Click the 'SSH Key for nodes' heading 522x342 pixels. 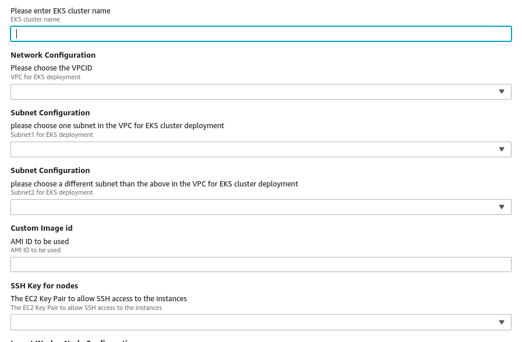click(x=44, y=286)
